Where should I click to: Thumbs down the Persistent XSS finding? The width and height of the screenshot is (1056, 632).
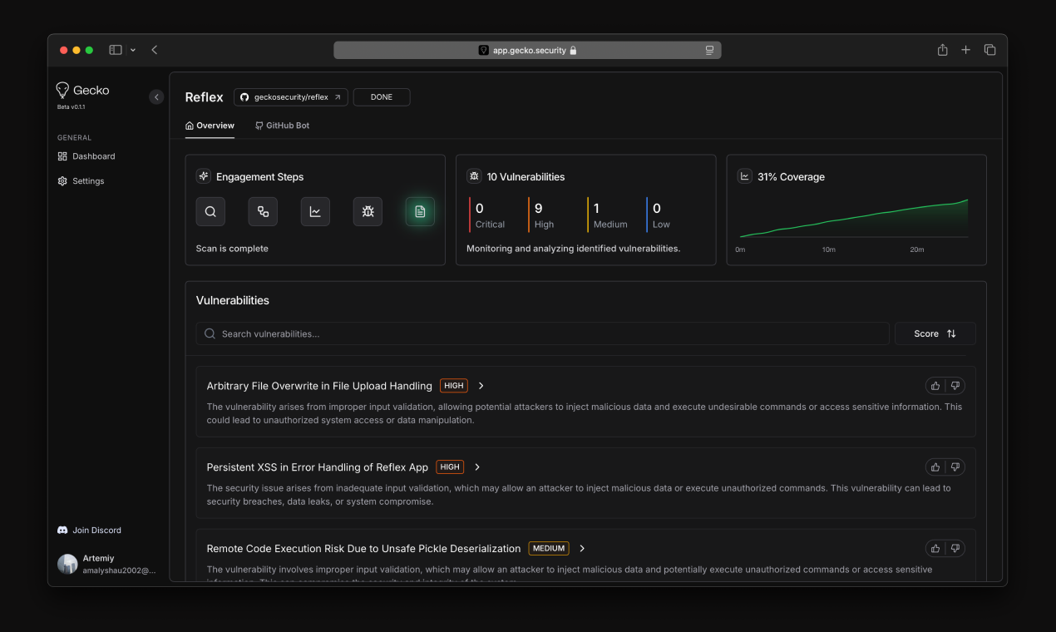(955, 467)
